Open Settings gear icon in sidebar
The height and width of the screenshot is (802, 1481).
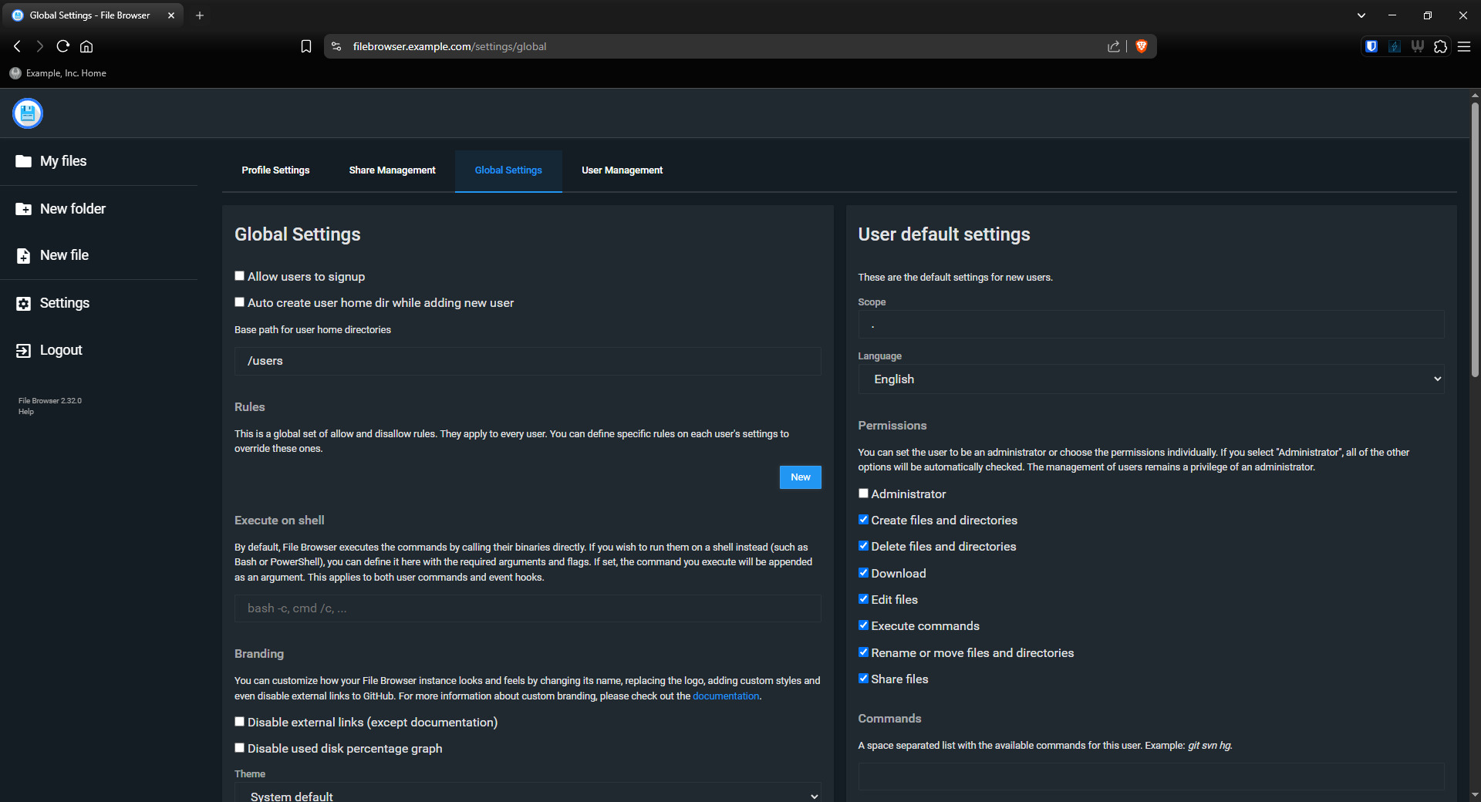point(24,303)
